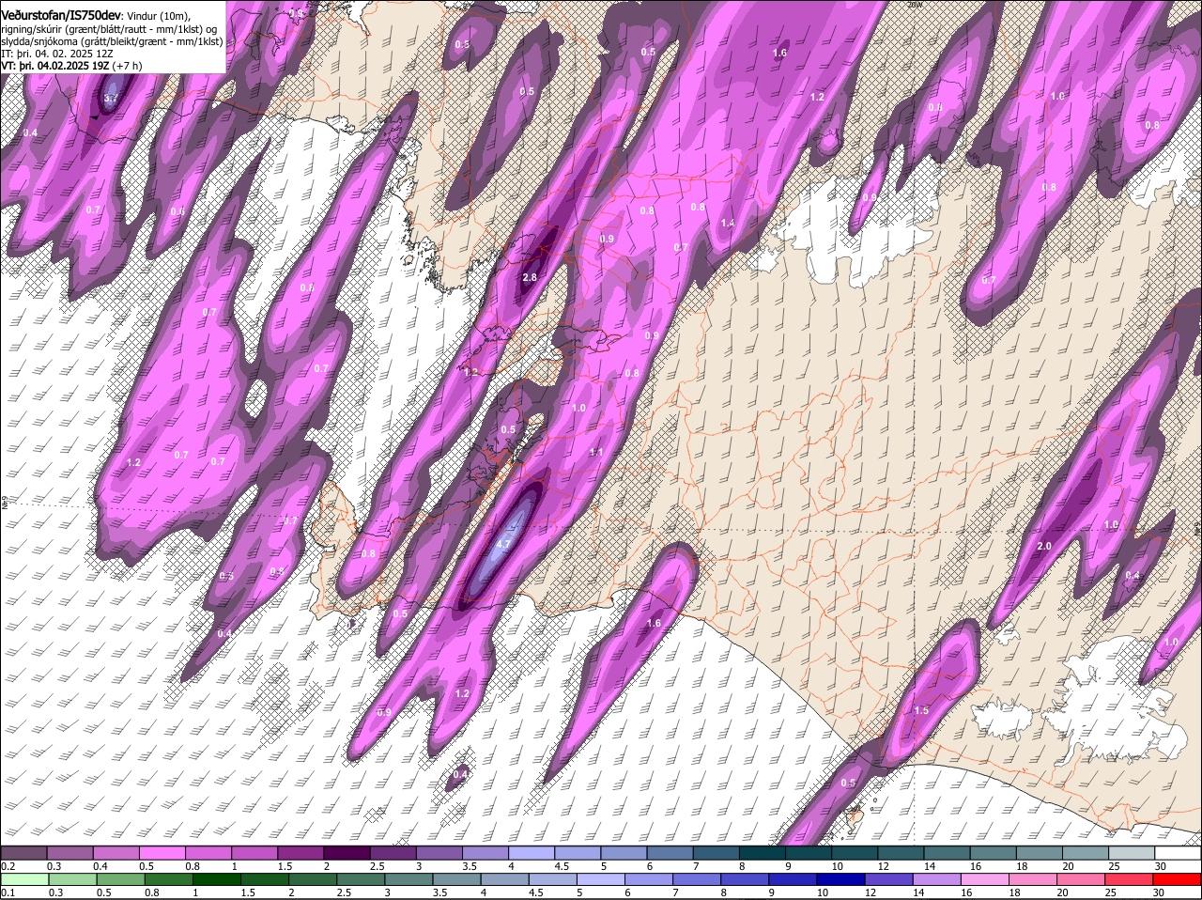Select the 'rigning/skúrir' legend description line
Image resolution: width=1202 pixels, height=900 pixels.
[x=110, y=29]
